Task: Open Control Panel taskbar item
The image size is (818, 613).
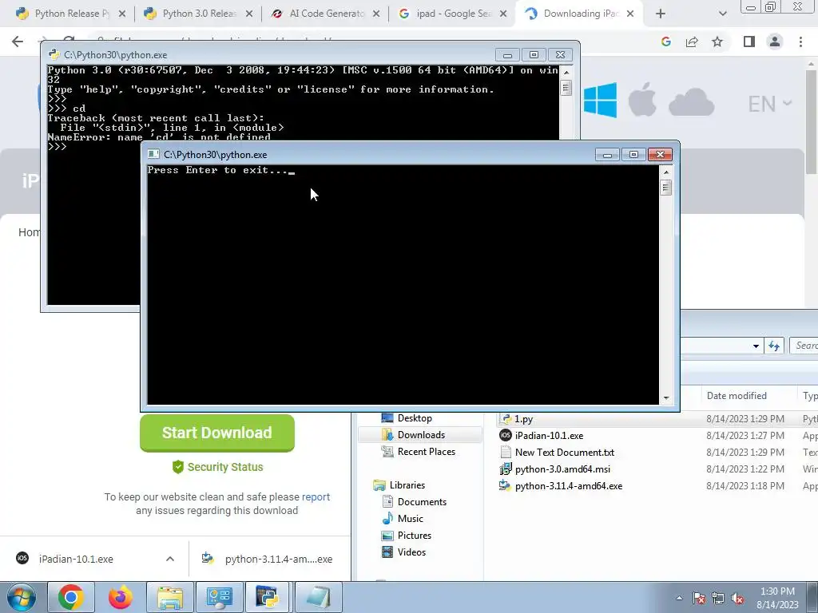Action: [x=219, y=597]
